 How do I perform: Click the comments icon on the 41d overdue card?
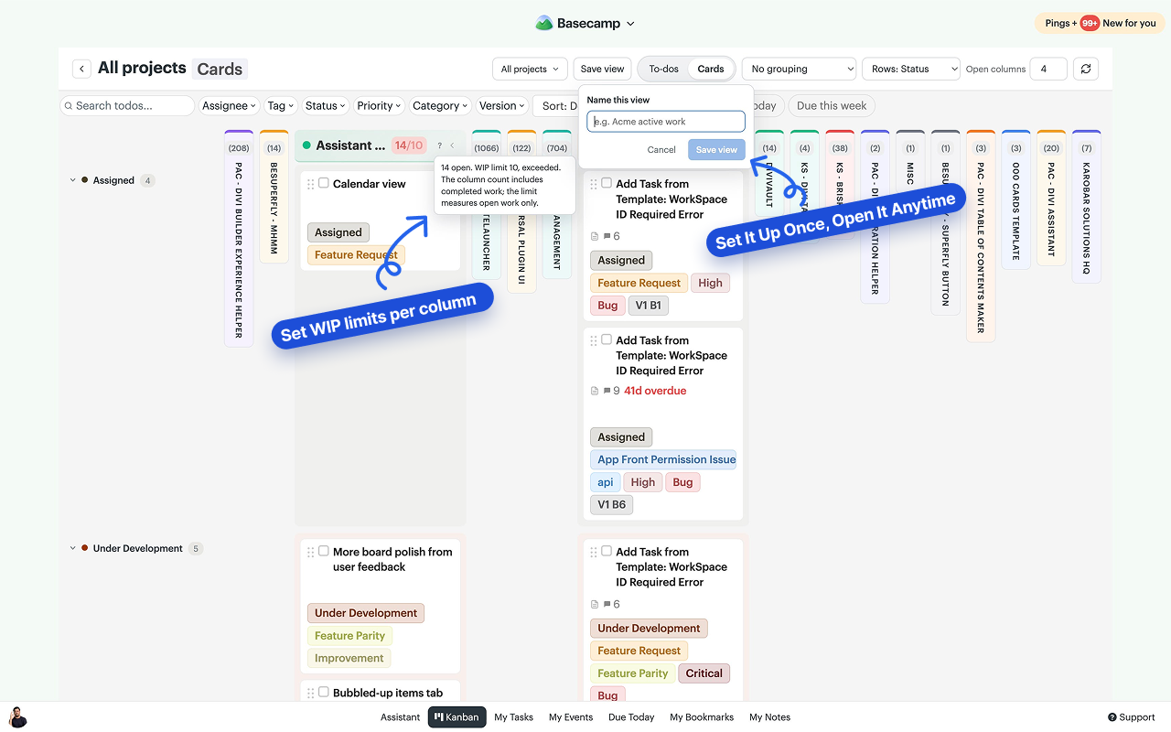pos(607,391)
